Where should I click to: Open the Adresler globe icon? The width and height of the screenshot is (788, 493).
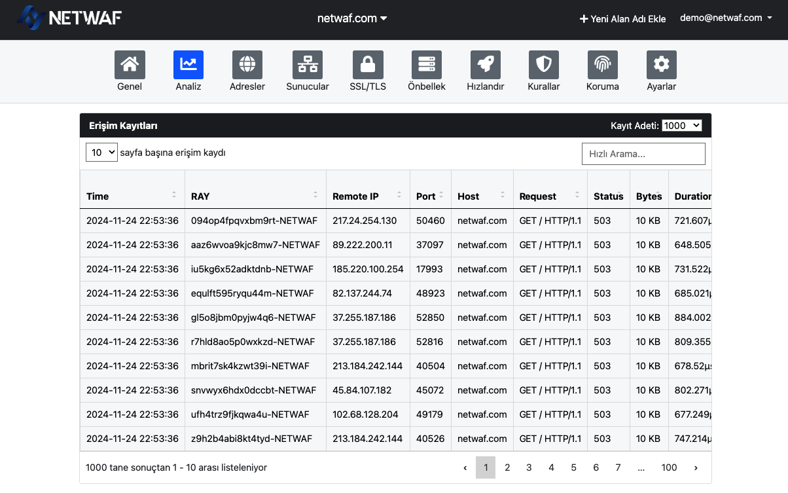click(247, 65)
